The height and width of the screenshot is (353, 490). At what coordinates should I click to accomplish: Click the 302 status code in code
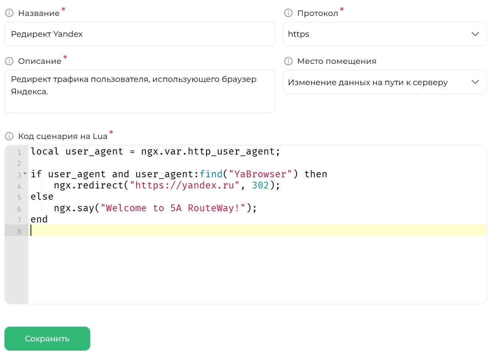pyautogui.click(x=260, y=185)
